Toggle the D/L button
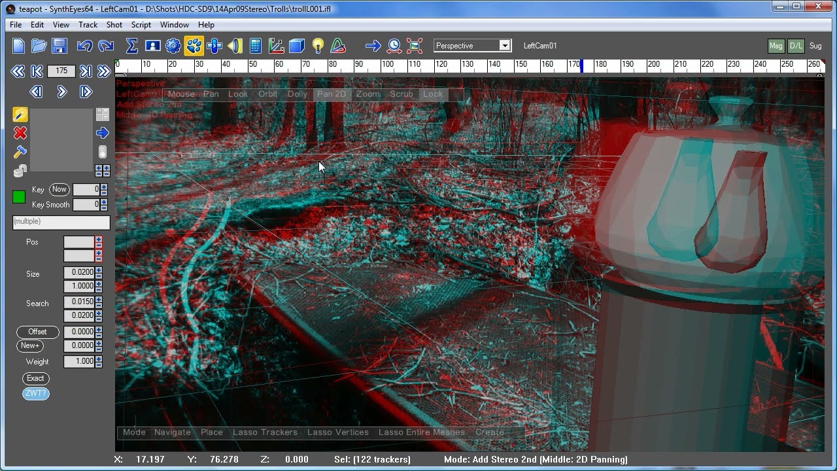The image size is (837, 471). [x=796, y=46]
